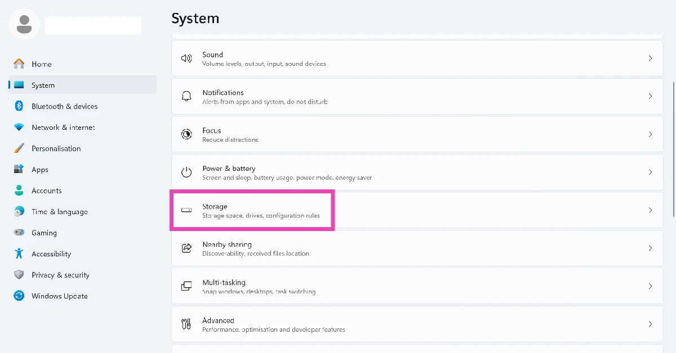Select Personalisation in the sidebar

click(x=56, y=148)
